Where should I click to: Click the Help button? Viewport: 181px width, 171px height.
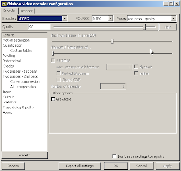coord(168,27)
